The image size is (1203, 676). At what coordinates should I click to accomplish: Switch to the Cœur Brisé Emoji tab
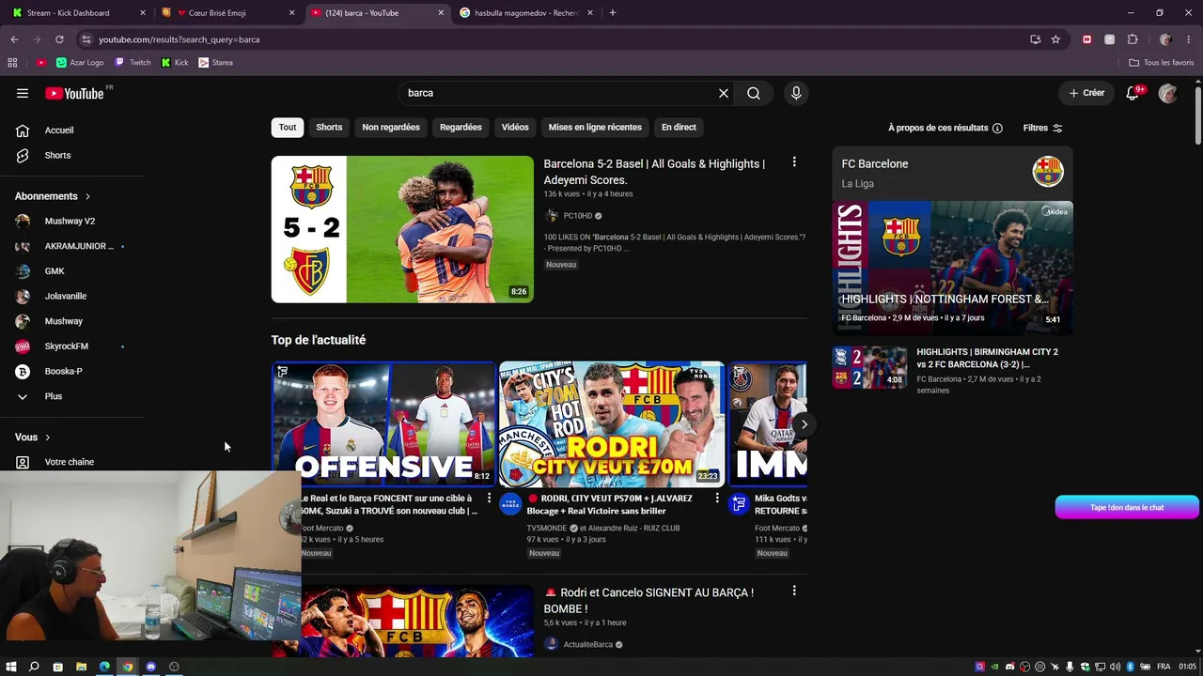[x=227, y=13]
